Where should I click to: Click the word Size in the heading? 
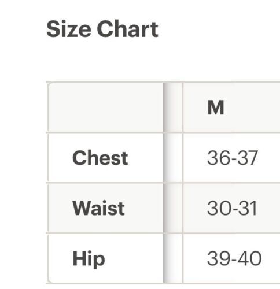tap(69, 29)
